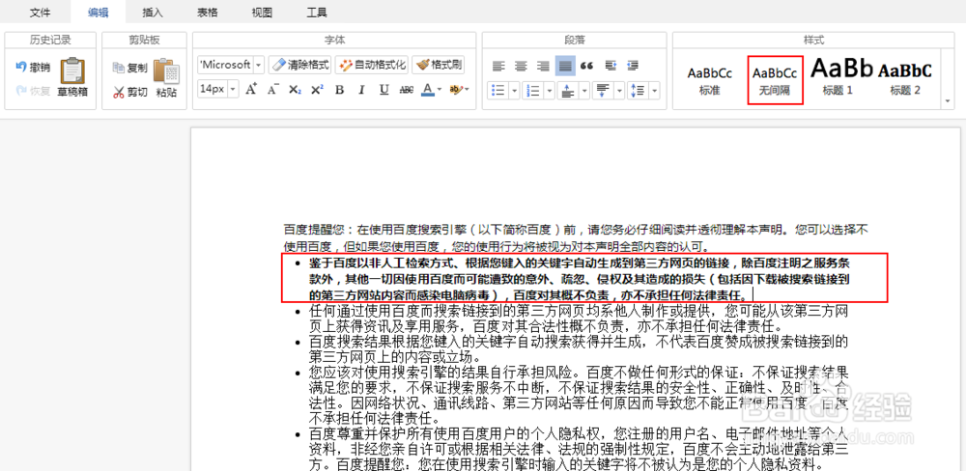Decrease paragraph indent
The width and height of the screenshot is (966, 471).
point(632,66)
